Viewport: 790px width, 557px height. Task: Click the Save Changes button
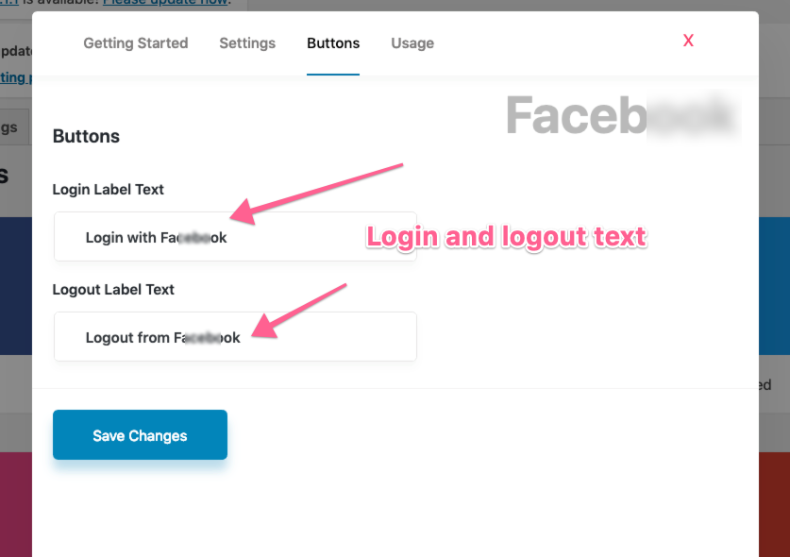click(x=139, y=435)
